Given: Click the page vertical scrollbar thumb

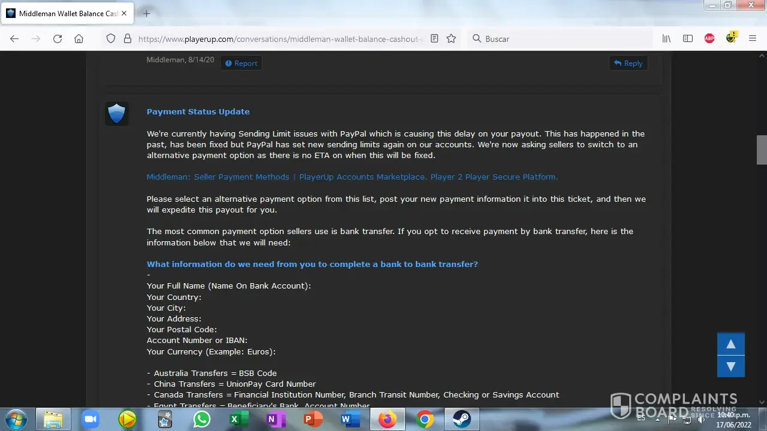Looking at the screenshot, I should point(762,150).
